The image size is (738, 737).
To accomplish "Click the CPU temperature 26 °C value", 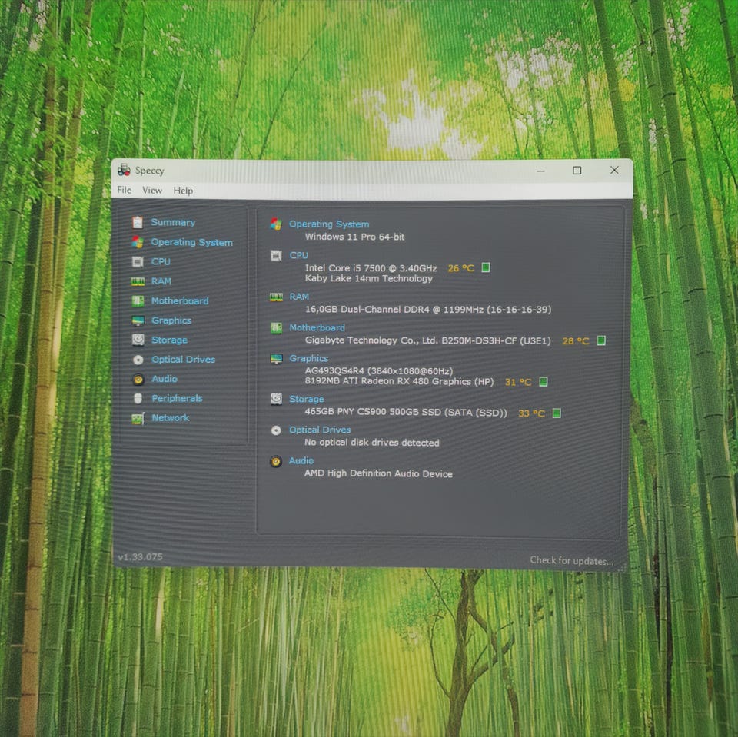I will [460, 267].
